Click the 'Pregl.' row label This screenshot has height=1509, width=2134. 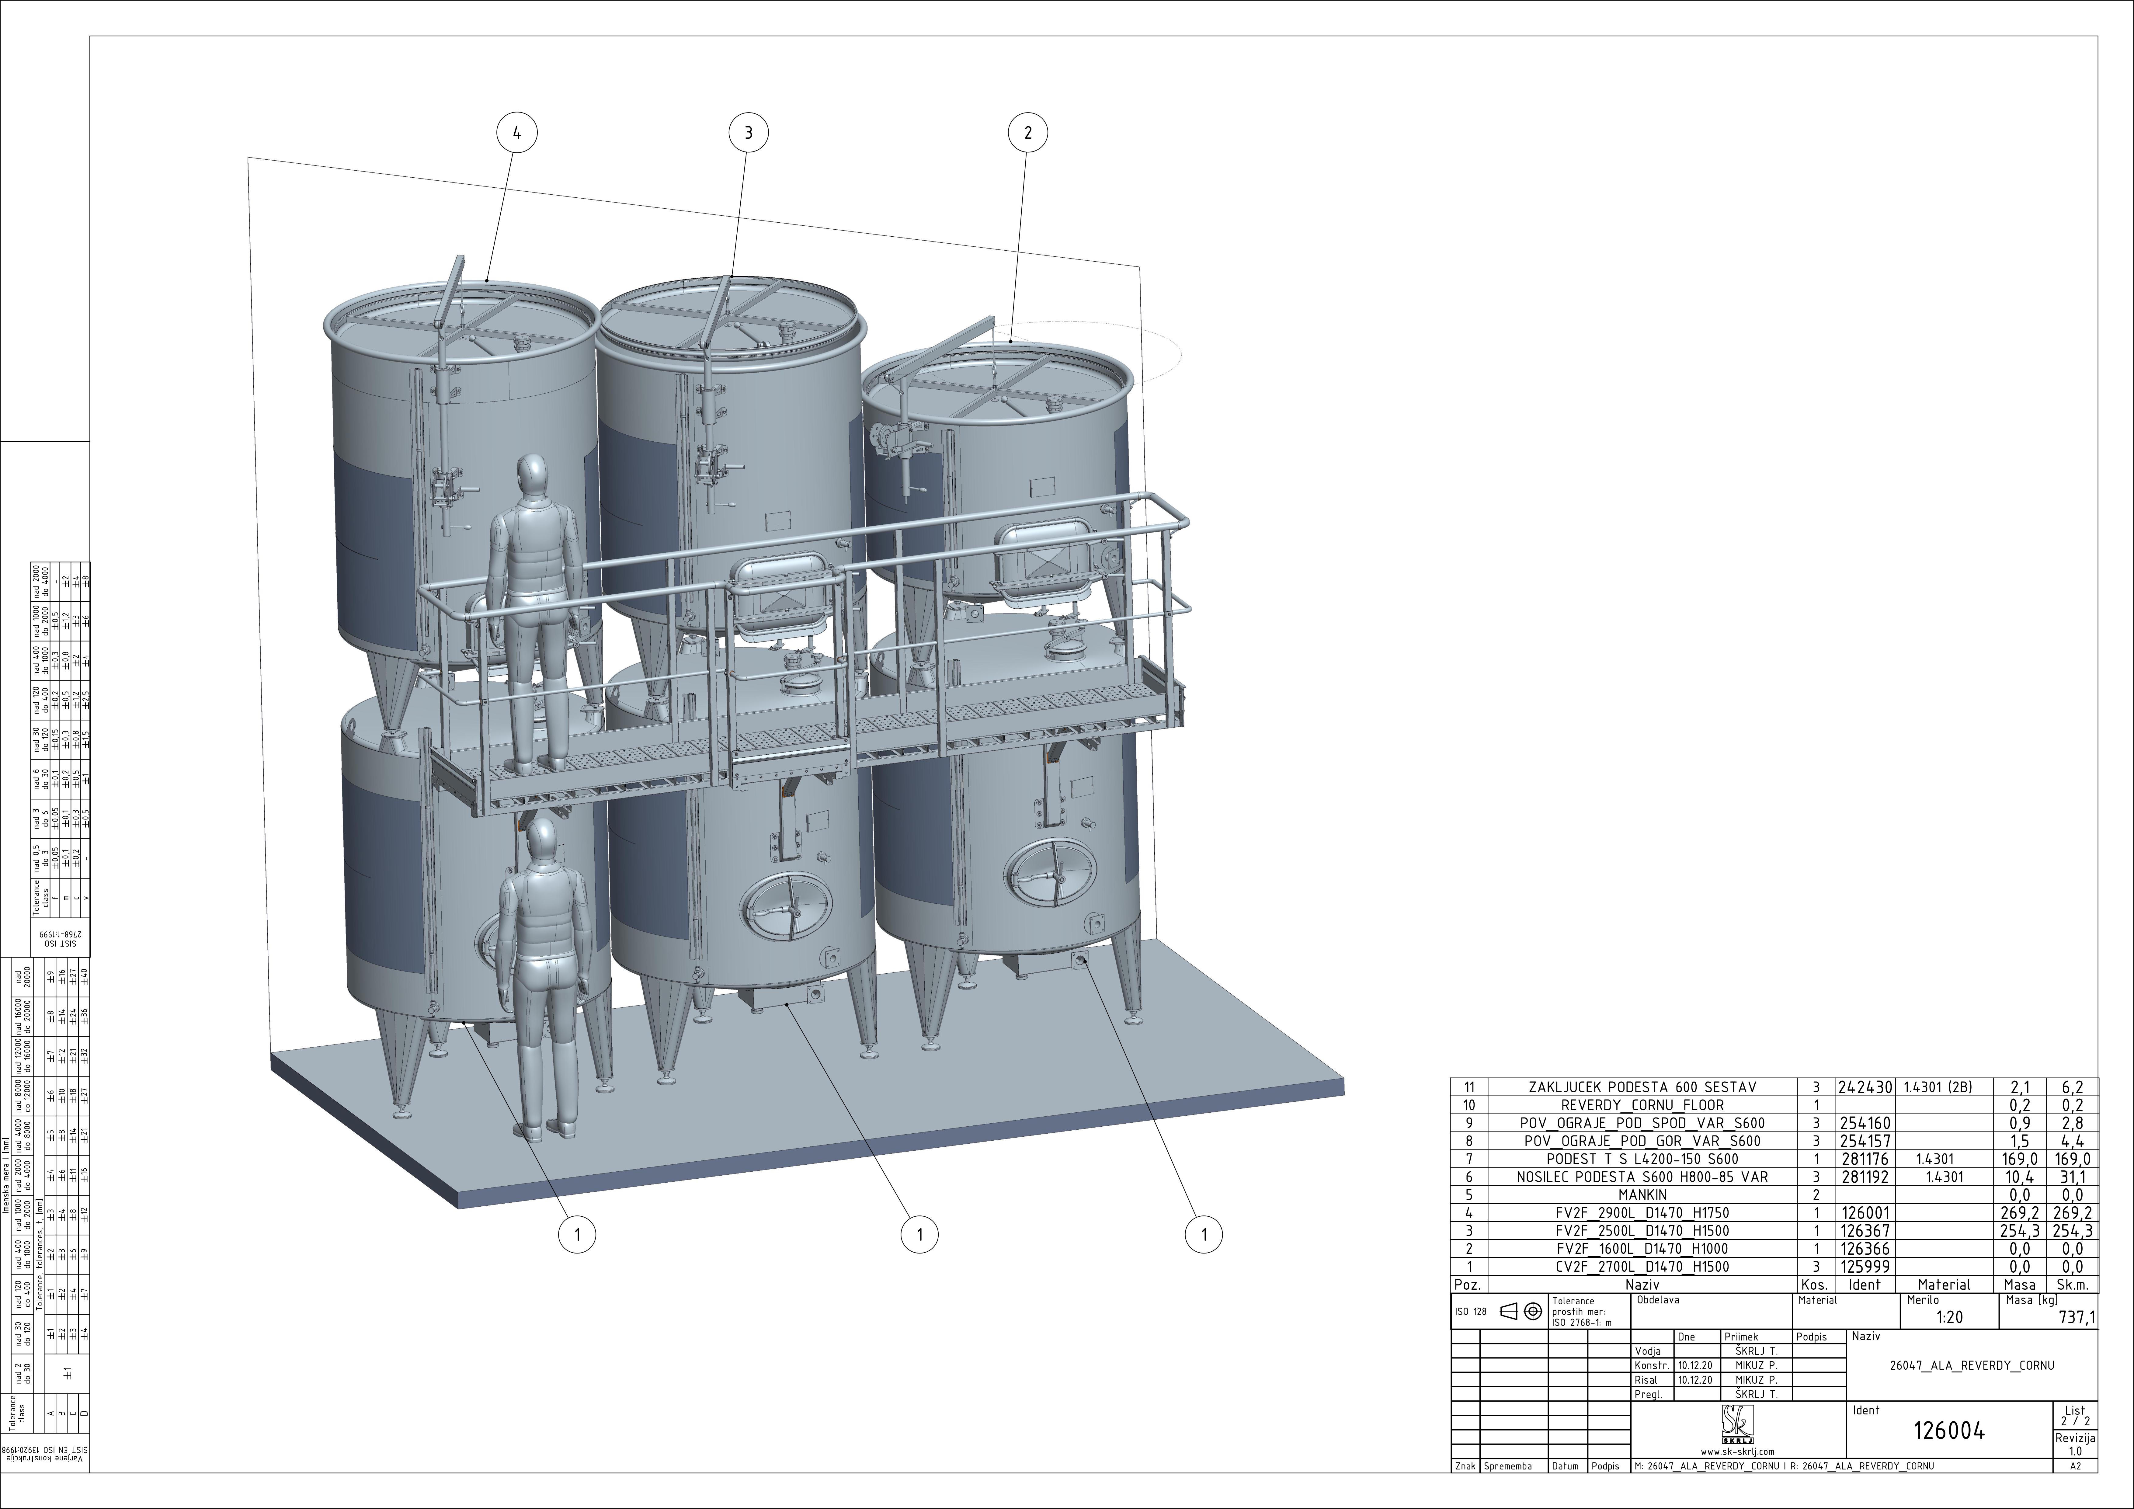point(1649,1395)
